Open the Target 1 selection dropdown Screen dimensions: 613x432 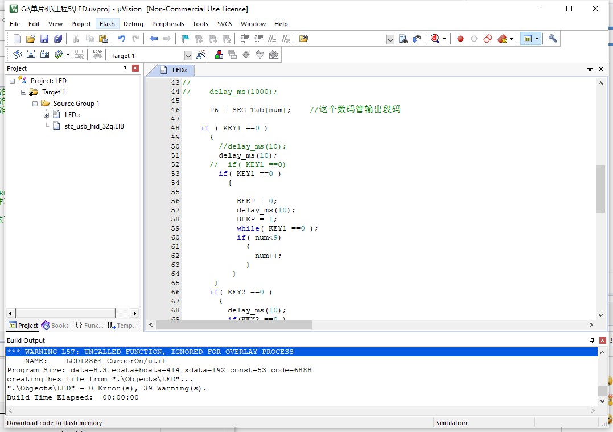[188, 56]
